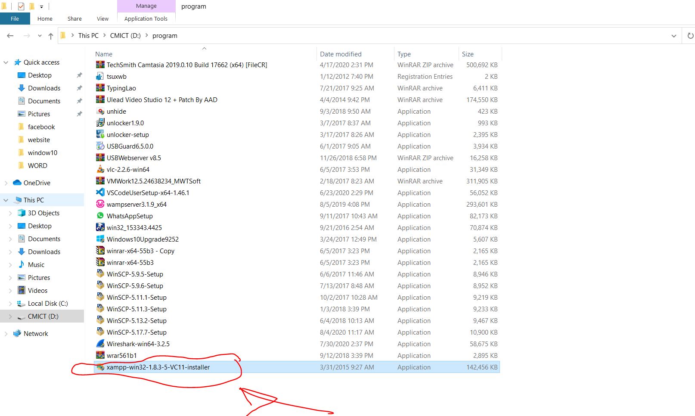Screen dimensions: 695x416
Task: Unpin Desktop from Quick access
Action: point(79,75)
